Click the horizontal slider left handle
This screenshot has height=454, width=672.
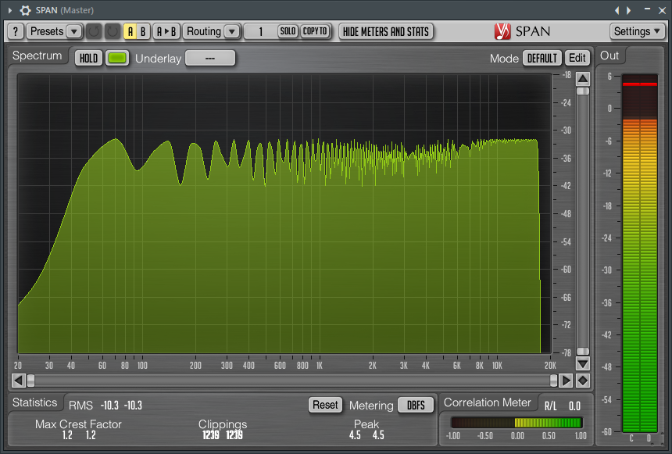30,381
